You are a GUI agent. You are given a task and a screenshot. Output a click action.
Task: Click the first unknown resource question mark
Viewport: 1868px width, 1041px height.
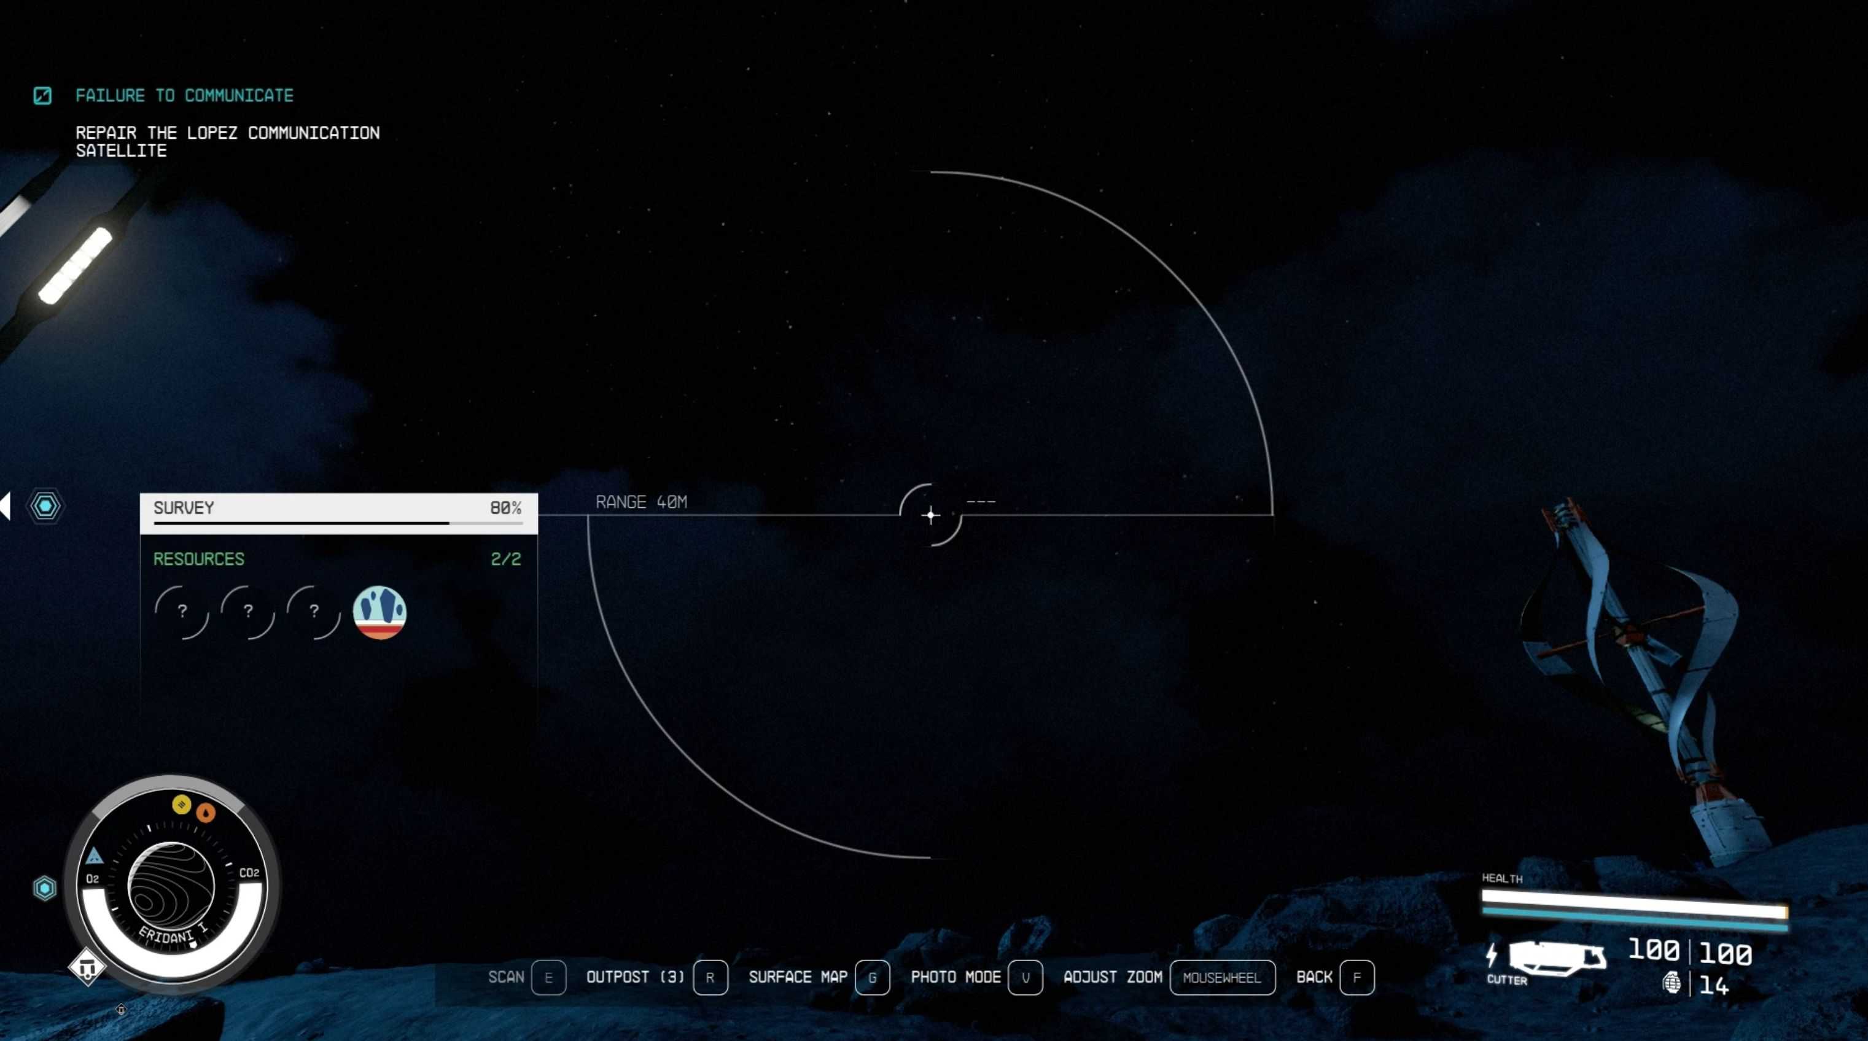(x=182, y=612)
